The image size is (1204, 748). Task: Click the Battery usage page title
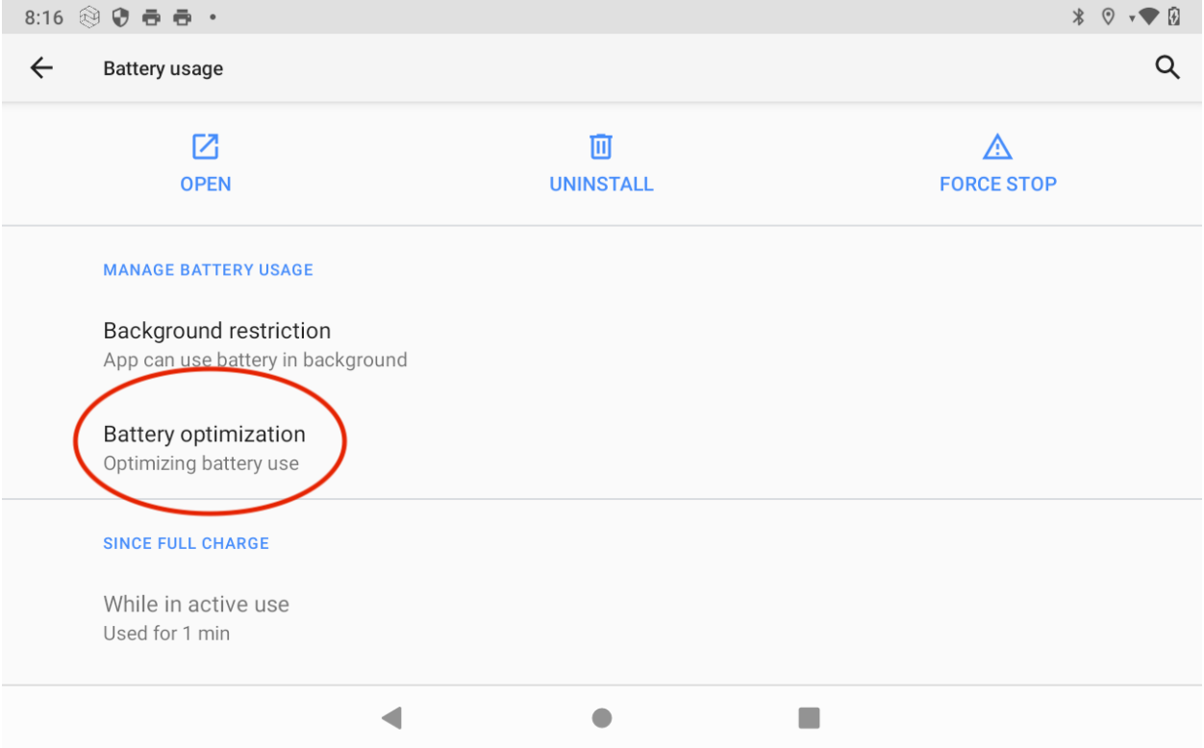[x=163, y=68]
